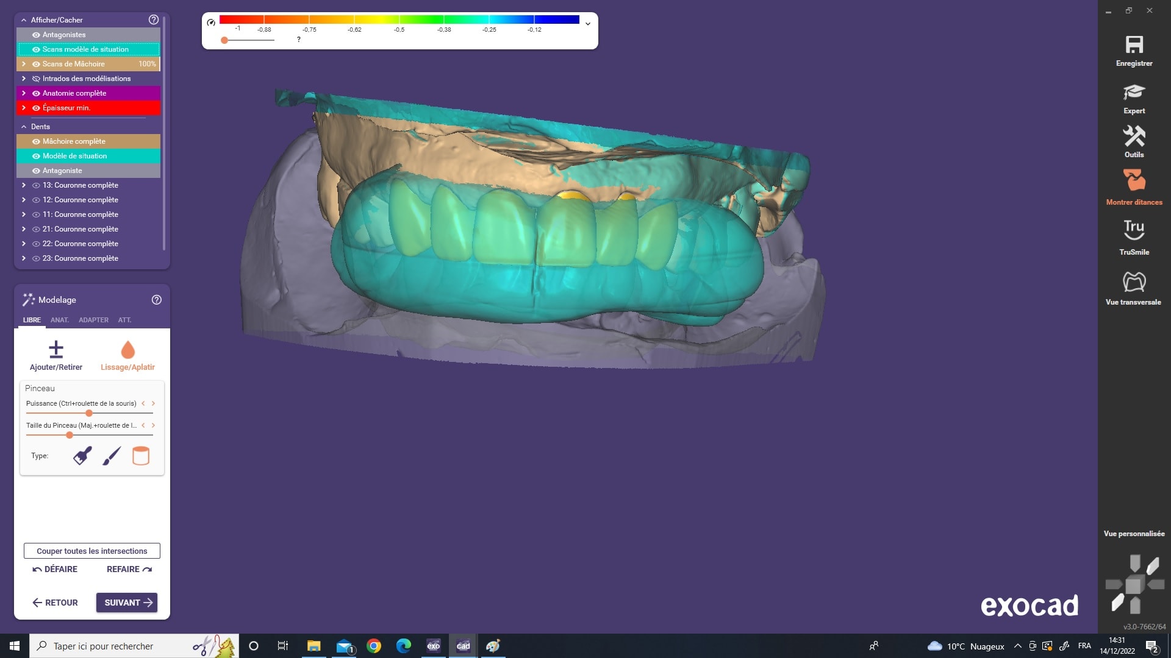Switch to the ANAT. tab
This screenshot has height=658, width=1171.
click(60, 320)
